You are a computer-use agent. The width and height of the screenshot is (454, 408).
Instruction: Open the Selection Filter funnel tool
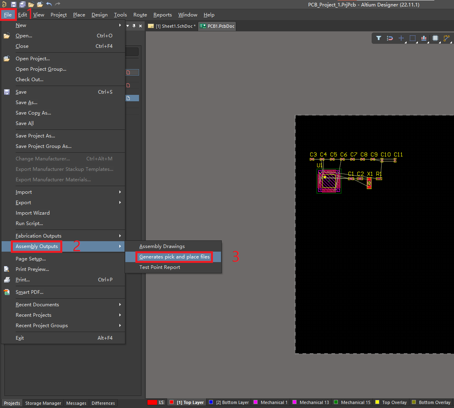pos(378,38)
